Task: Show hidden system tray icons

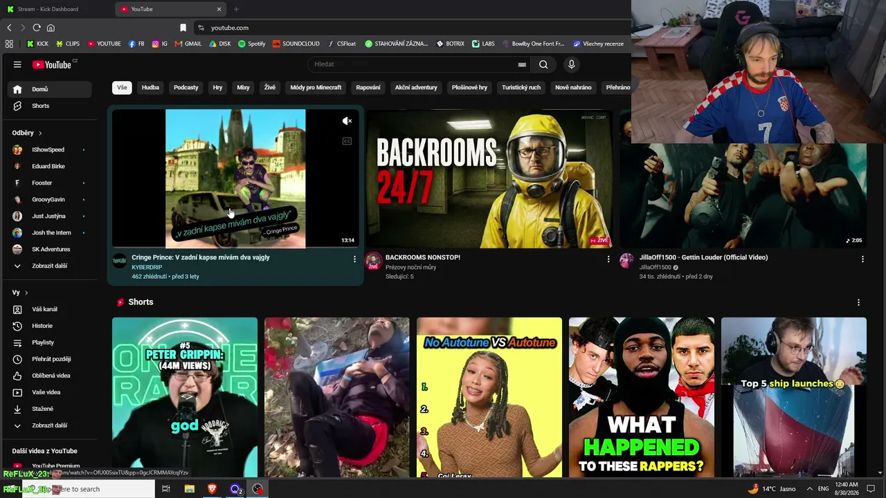Action: (809, 489)
